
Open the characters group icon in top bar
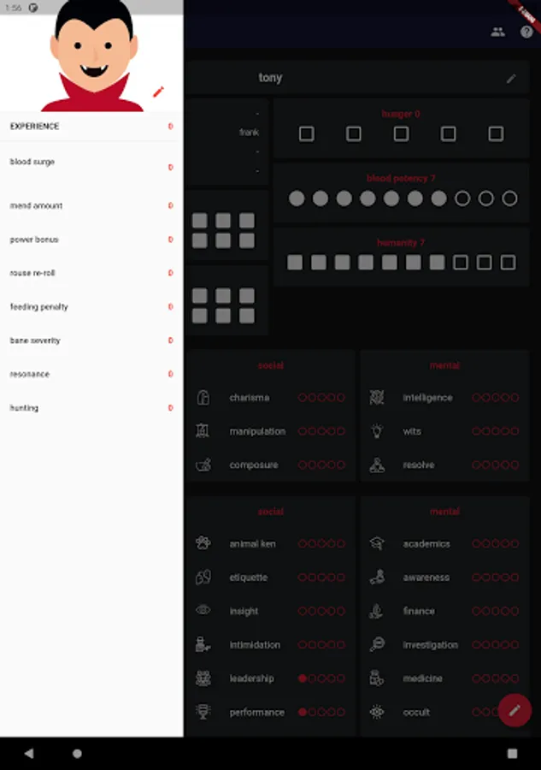click(497, 32)
